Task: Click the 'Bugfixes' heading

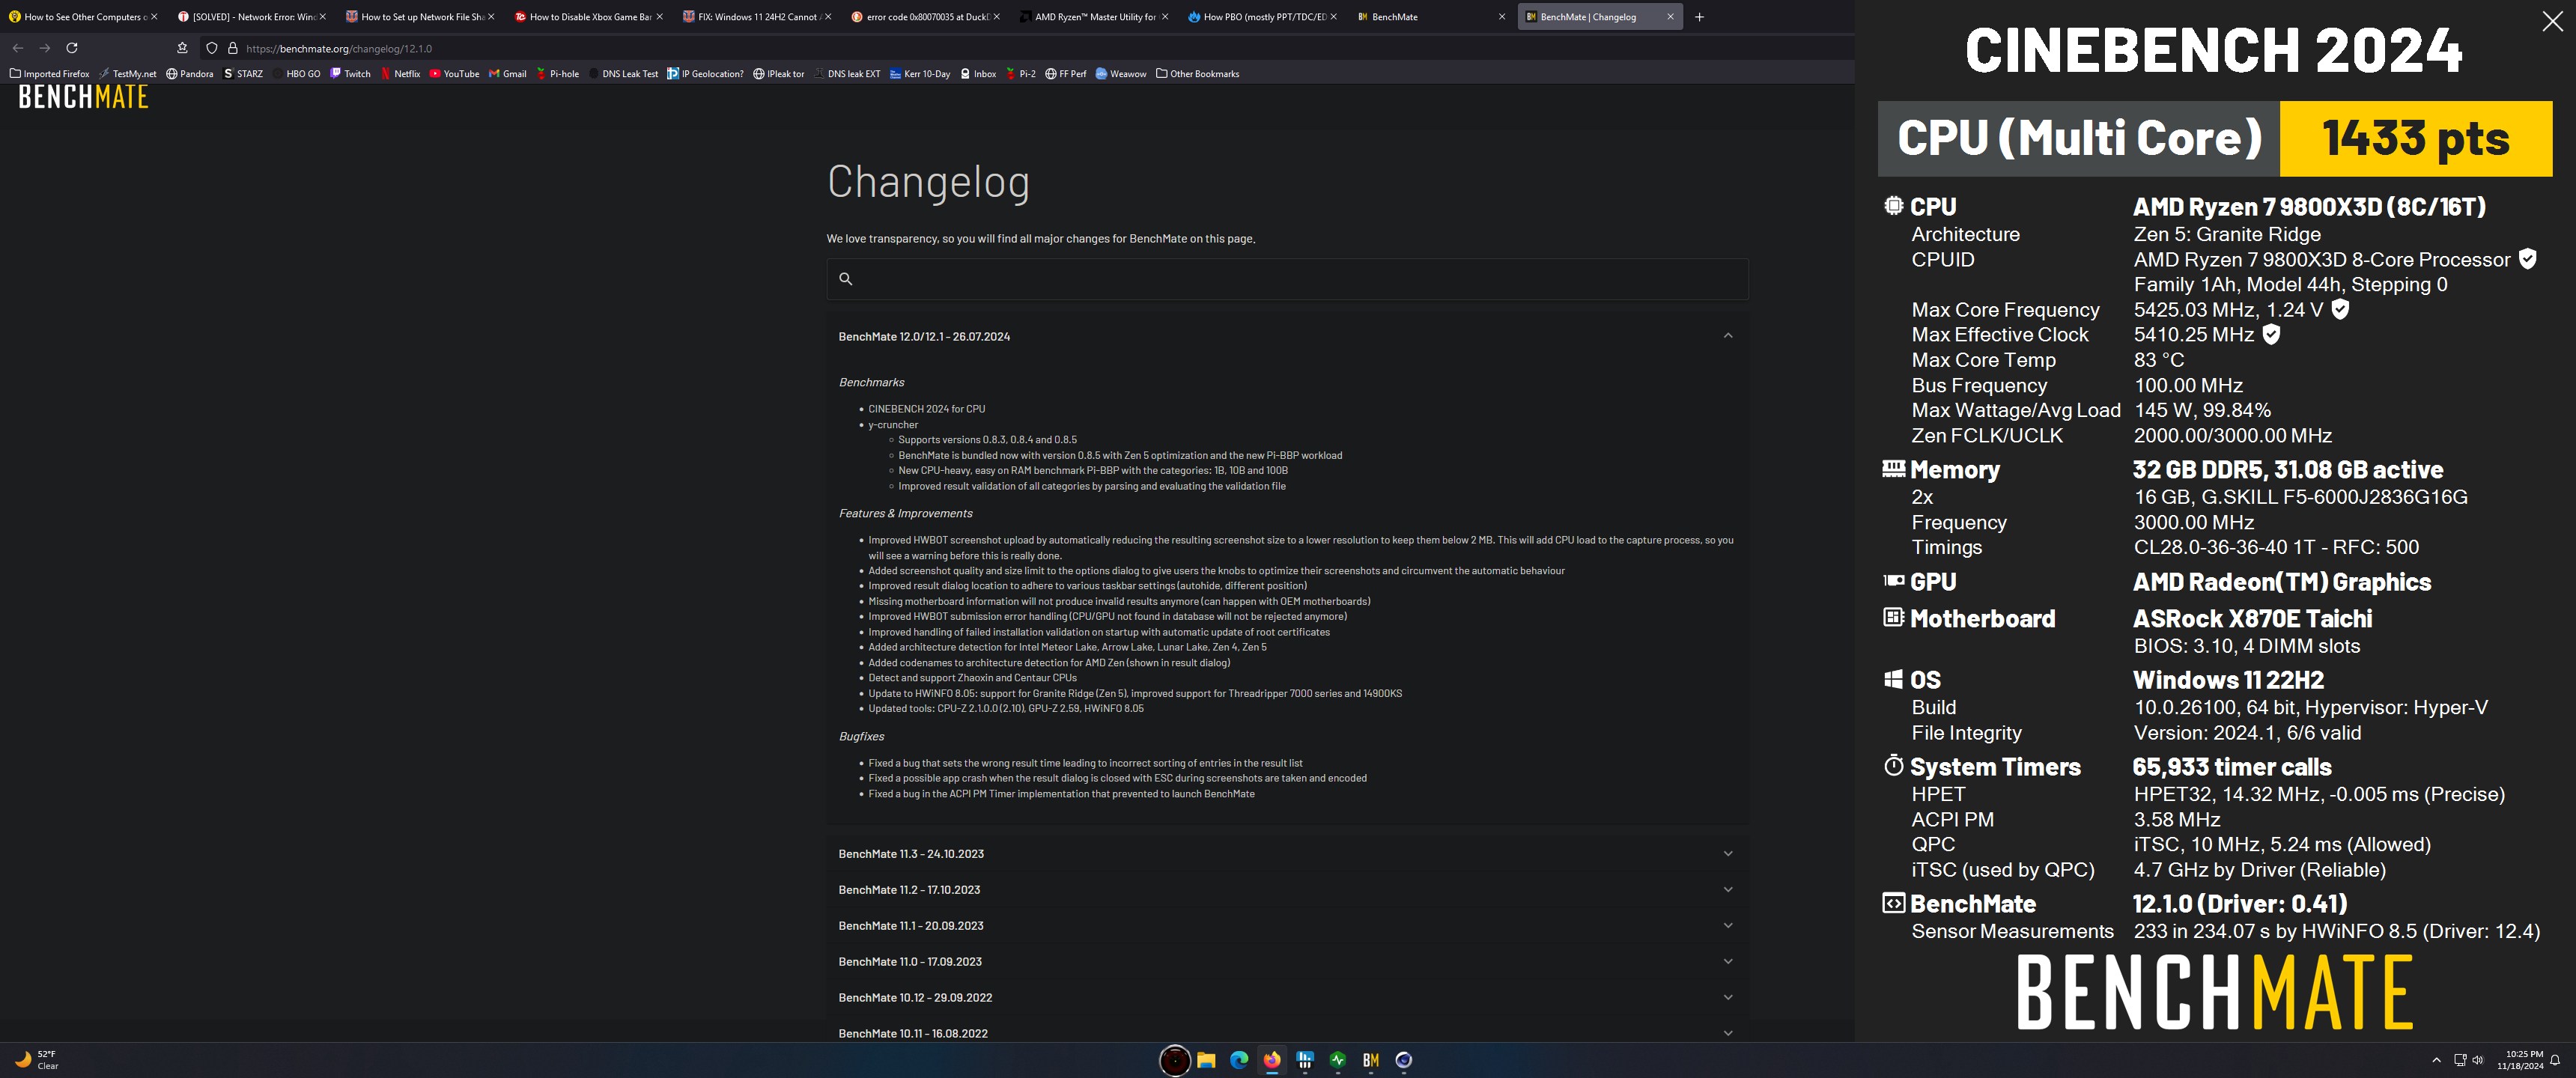Action: point(861,737)
